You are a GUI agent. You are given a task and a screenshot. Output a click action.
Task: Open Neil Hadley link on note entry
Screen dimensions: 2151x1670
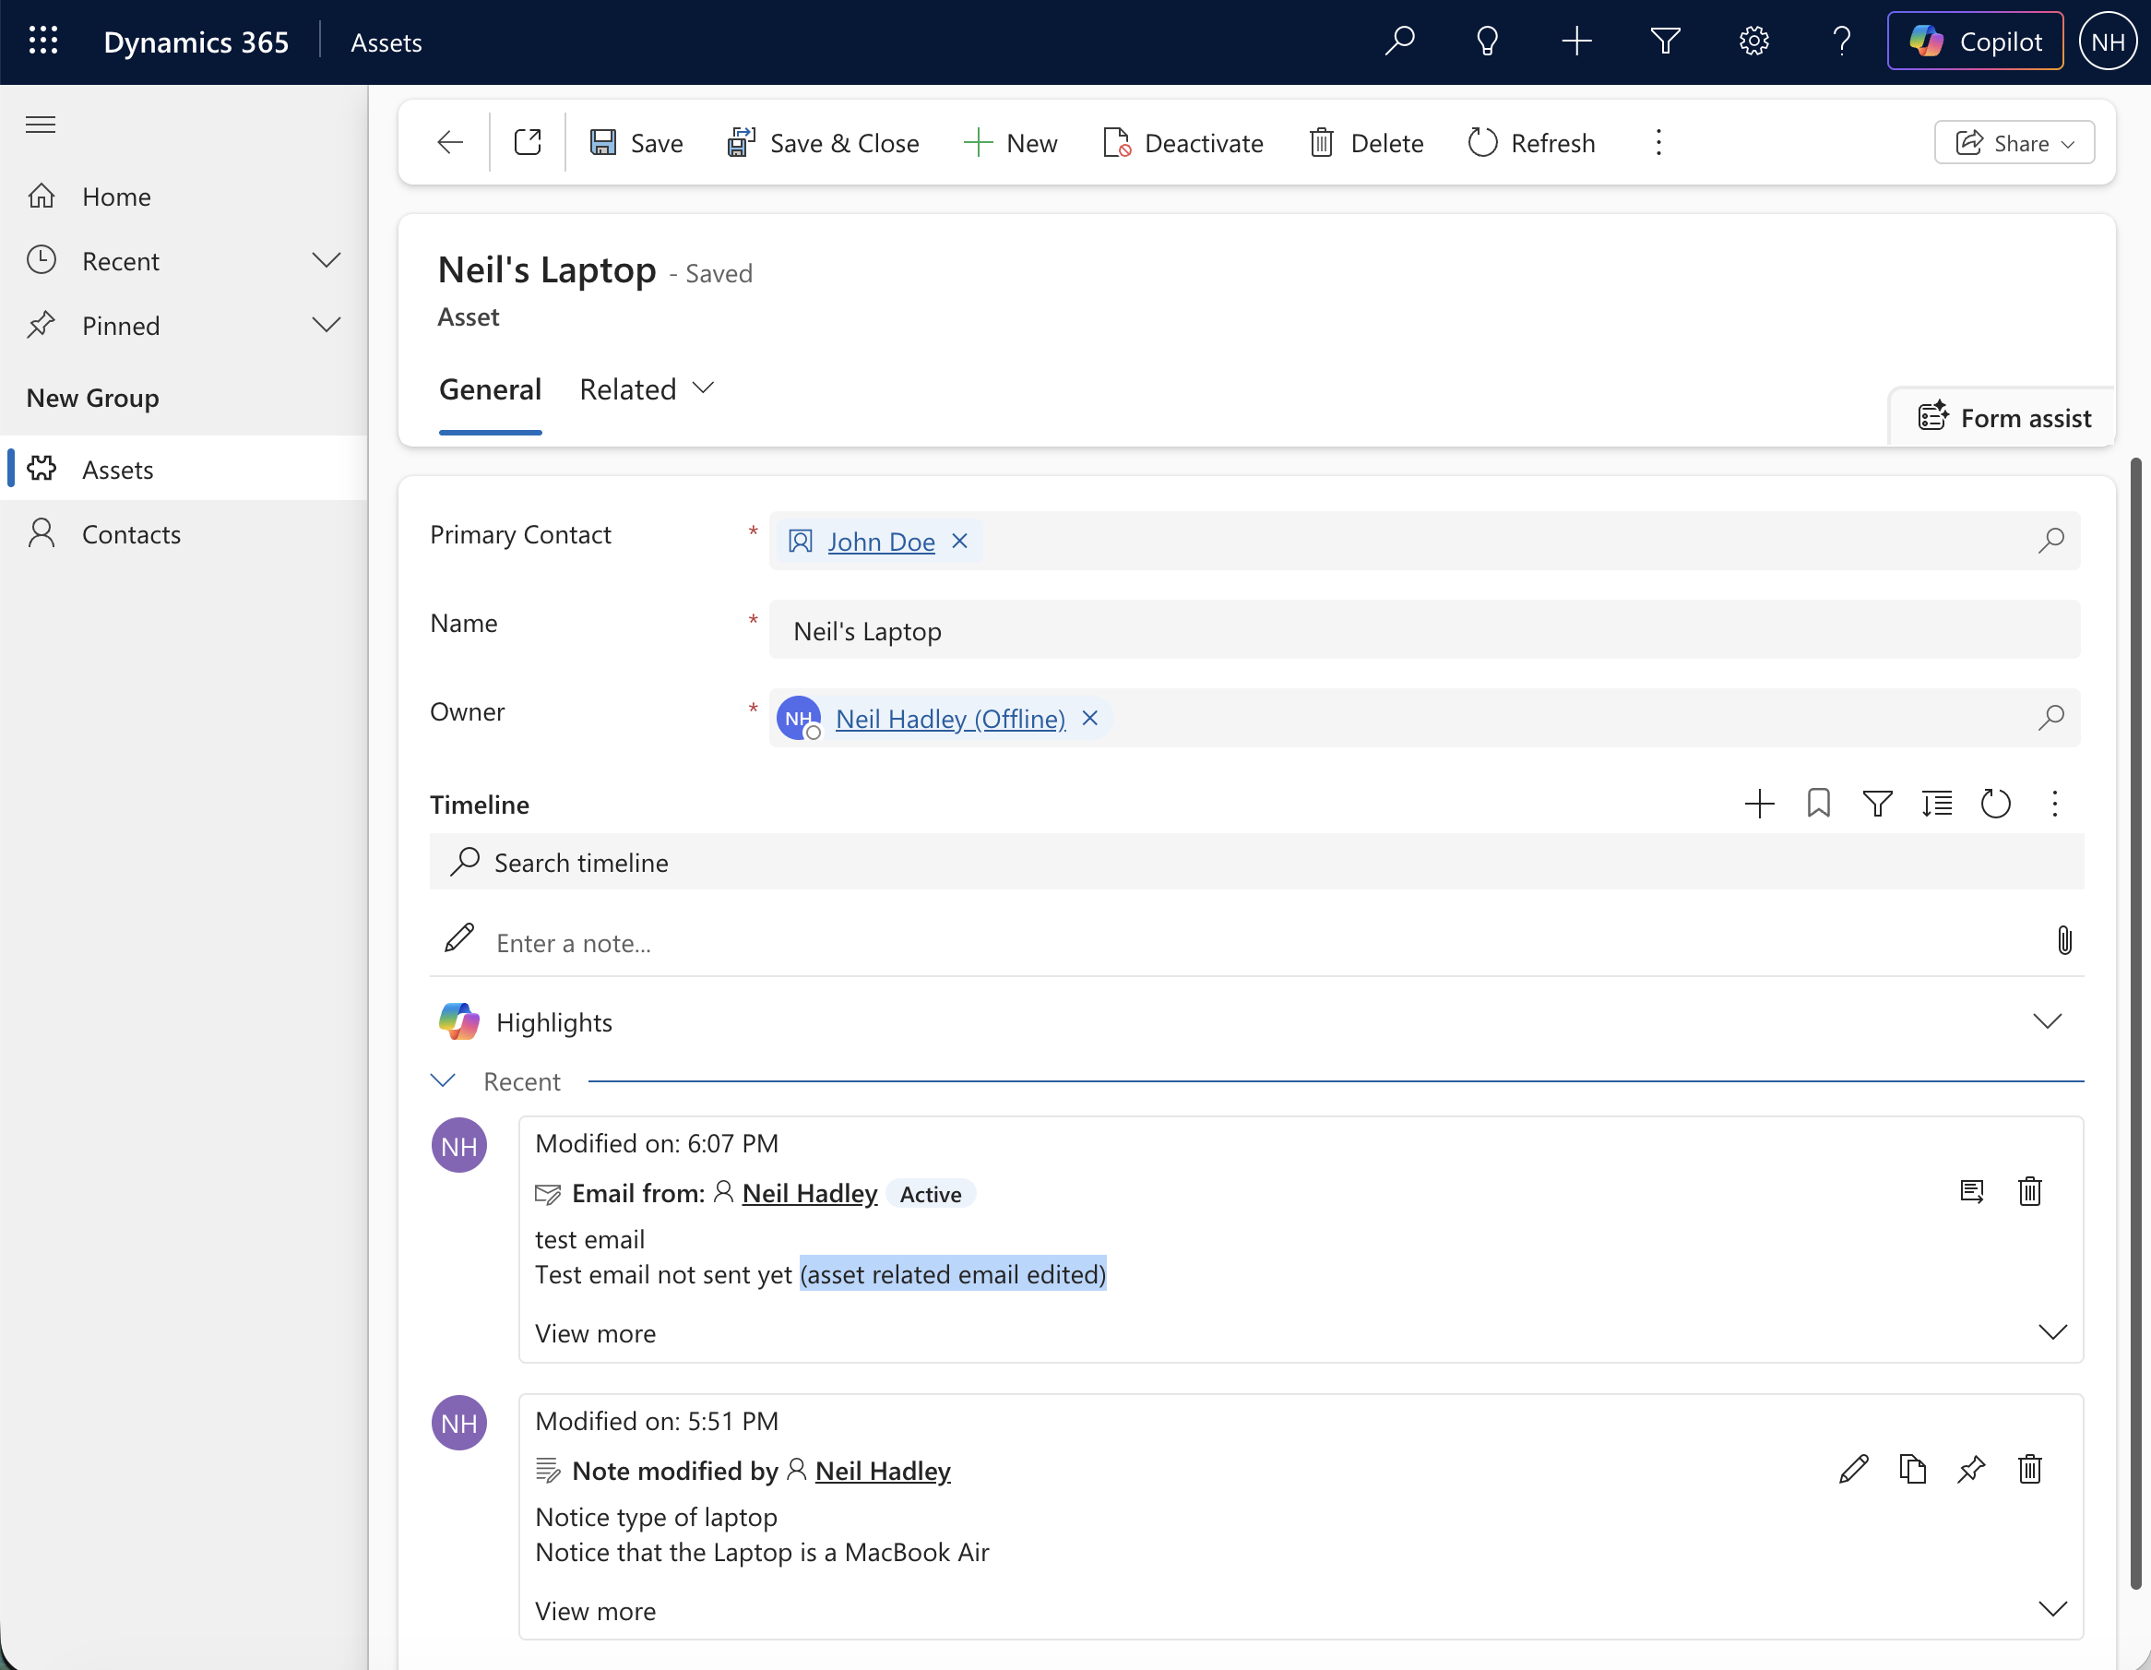883,1471
